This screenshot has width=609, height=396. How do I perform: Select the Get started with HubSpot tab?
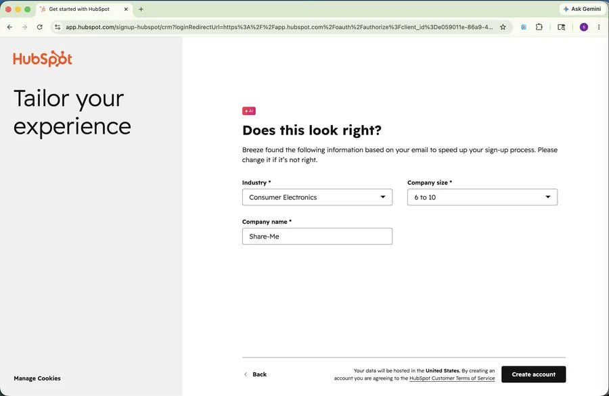click(85, 9)
